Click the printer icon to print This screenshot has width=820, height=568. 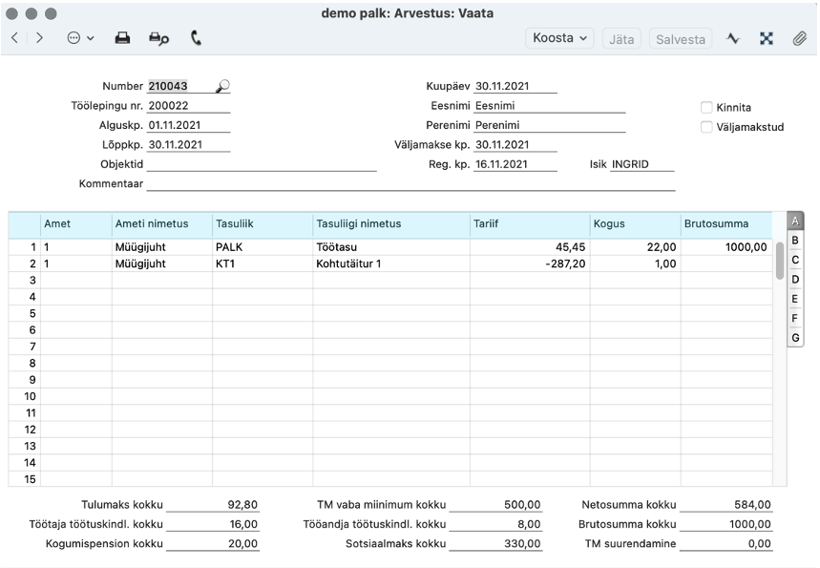pos(122,38)
